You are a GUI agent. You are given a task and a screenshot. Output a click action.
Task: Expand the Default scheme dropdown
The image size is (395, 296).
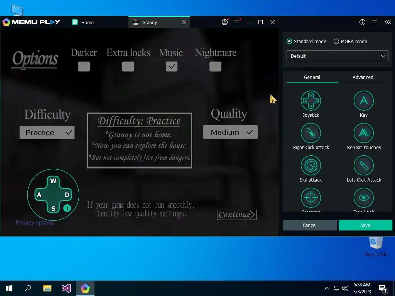(x=337, y=56)
